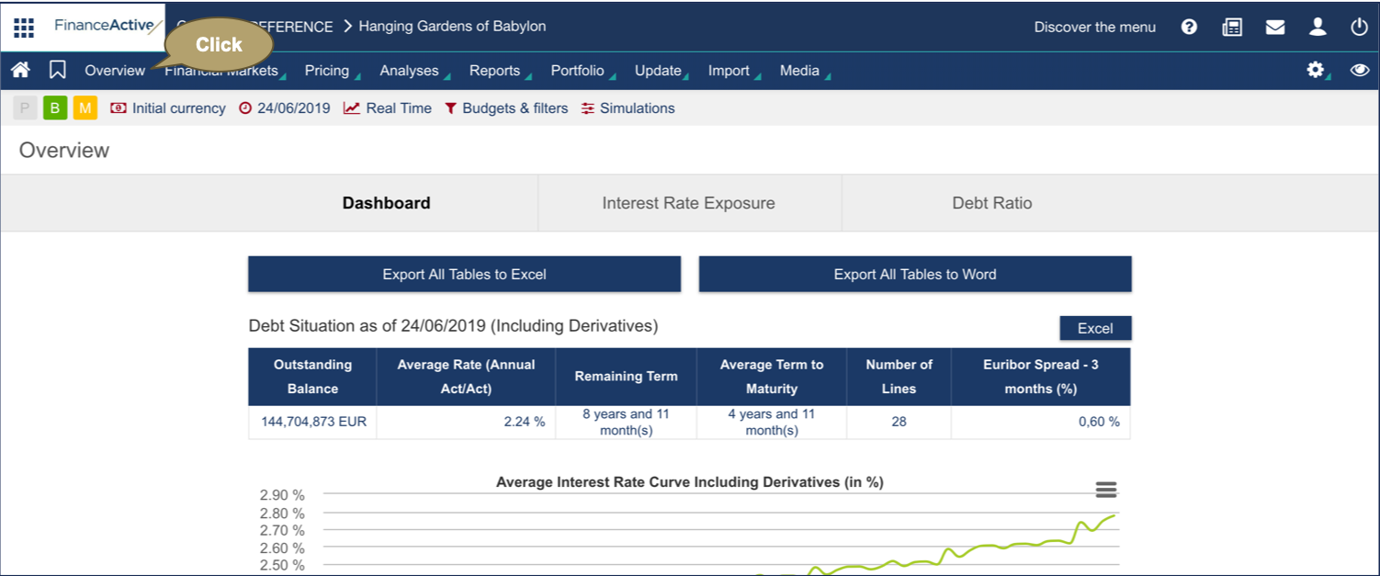Image resolution: width=1380 pixels, height=576 pixels.
Task: Expand the Financial Markets menu
Action: point(222,70)
